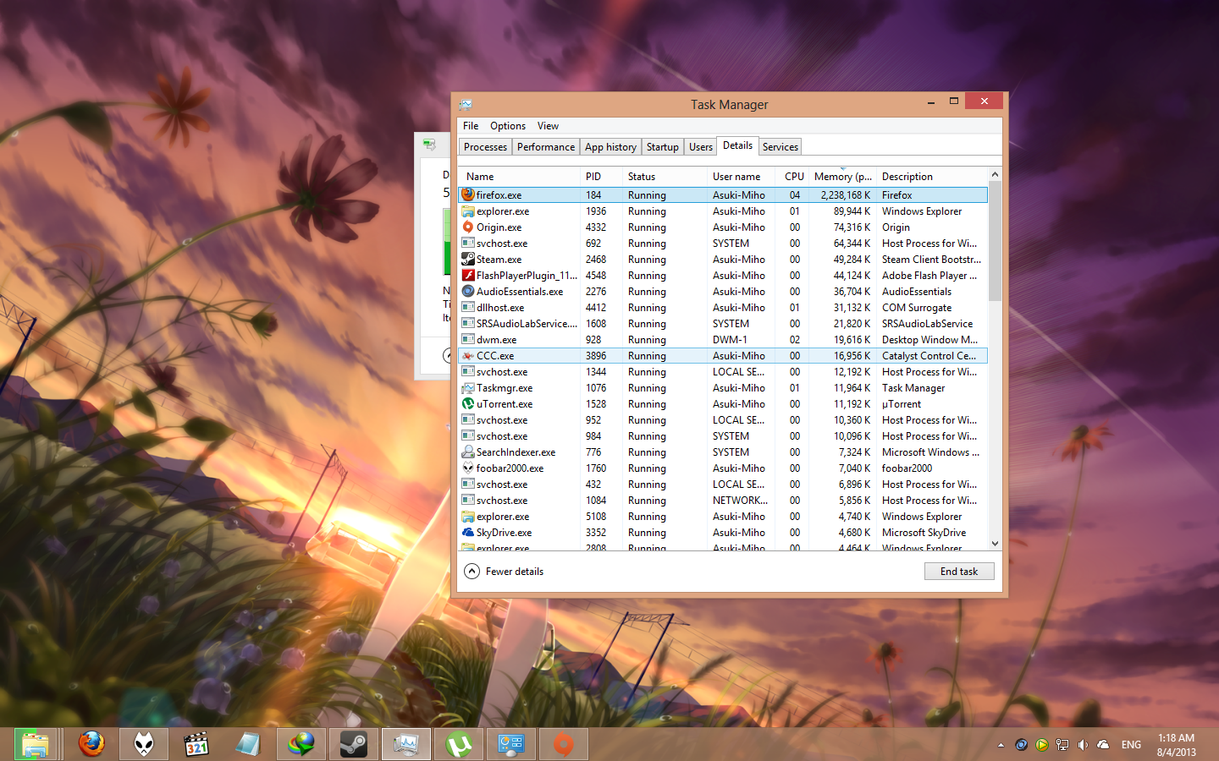Open File Explorer from the taskbar
The width and height of the screenshot is (1219, 761).
pyautogui.click(x=36, y=744)
